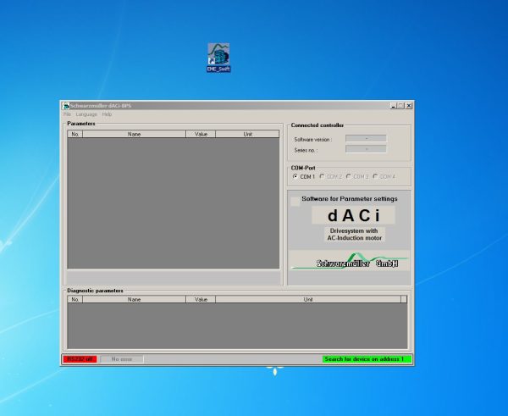Image resolution: width=508 pixels, height=416 pixels.
Task: Click Parameters table No. column header
Action: (75, 134)
